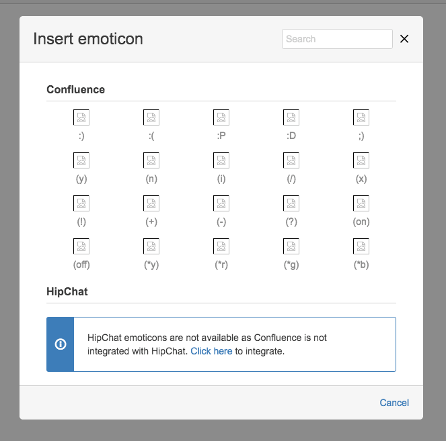Image resolution: width=446 pixels, height=441 pixels.
Task: Insert the (*b) blue star emoticon
Action: pos(361,246)
